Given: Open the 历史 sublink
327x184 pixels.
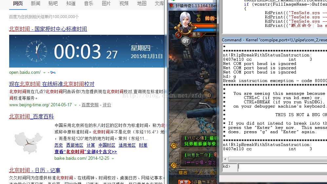Looking at the screenshot, I should (59, 145).
